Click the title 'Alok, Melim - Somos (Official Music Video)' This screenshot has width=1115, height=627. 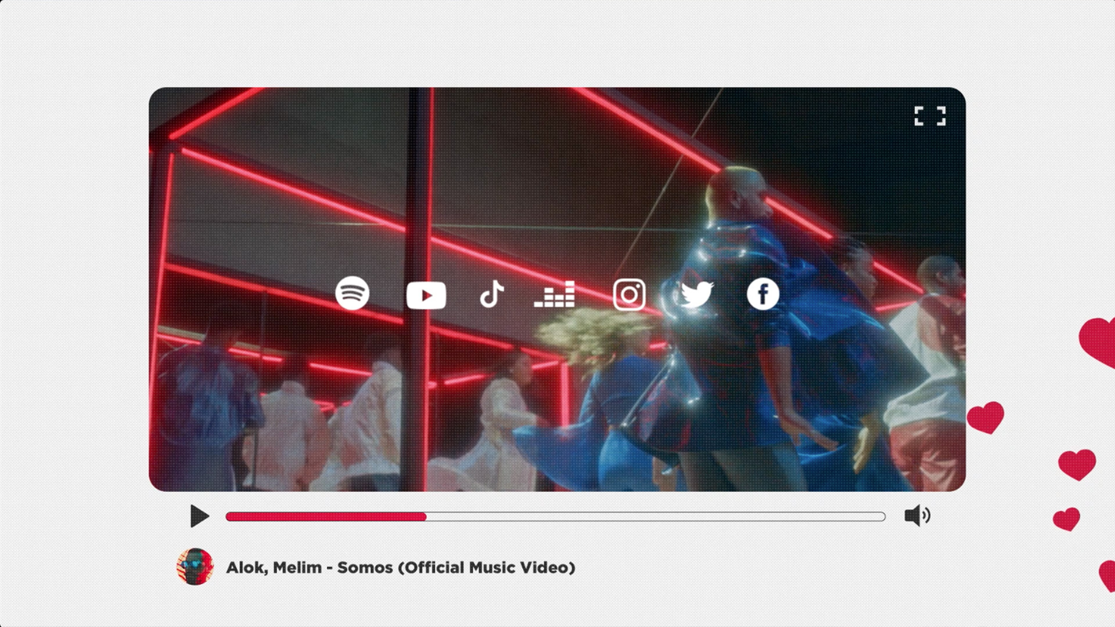(x=401, y=568)
